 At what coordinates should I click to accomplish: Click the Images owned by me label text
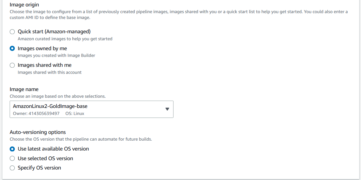(x=42, y=48)
